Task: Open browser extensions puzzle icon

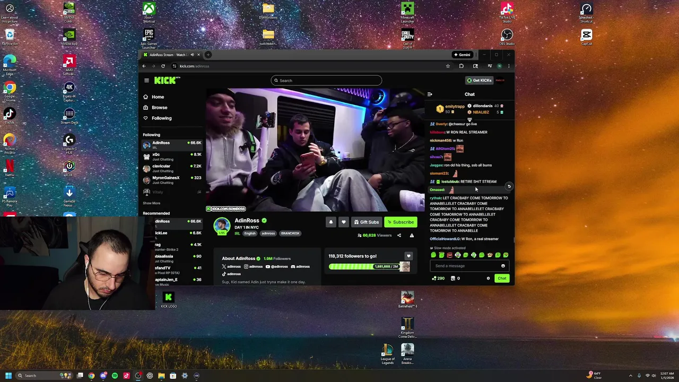Action: [461, 66]
